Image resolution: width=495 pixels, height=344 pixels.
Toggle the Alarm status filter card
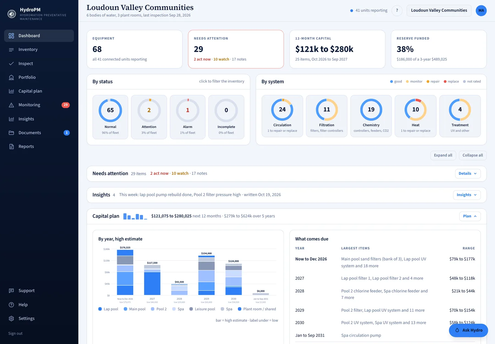(x=188, y=117)
